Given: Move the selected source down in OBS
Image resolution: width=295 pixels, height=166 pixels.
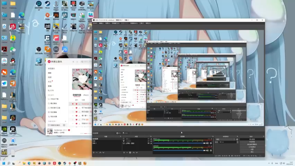Looking at the screenshot, I should (x=137, y=152).
